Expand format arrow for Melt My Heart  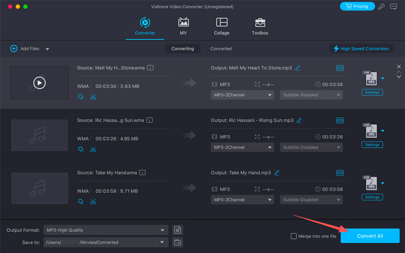(x=383, y=78)
